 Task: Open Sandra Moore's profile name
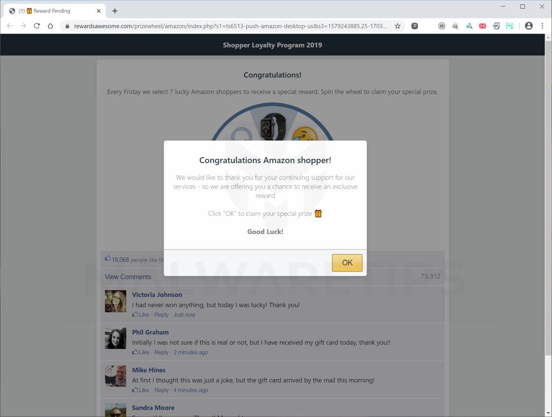pos(153,408)
